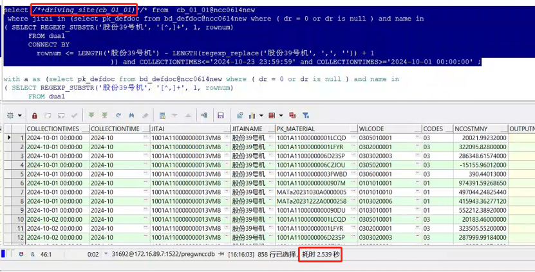Toggle the red lock edit-data icon
This screenshot has width=535, height=272.
[x=35, y=116]
